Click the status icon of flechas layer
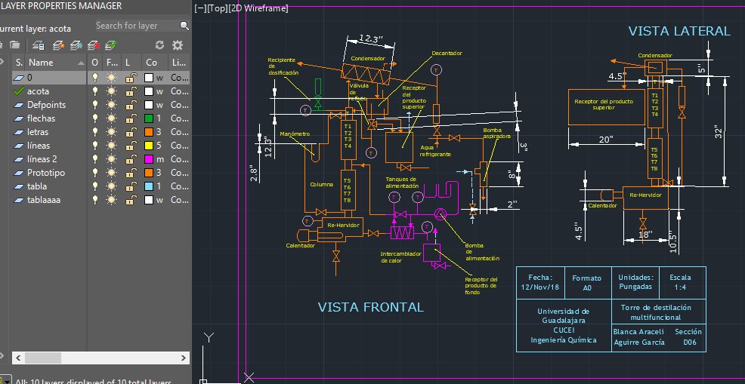Screen dimensions: 745x384 click(19, 118)
